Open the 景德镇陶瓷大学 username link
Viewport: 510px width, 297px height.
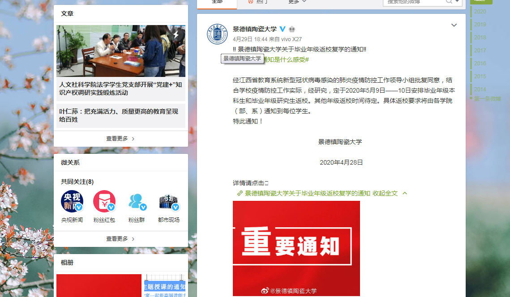pos(255,29)
